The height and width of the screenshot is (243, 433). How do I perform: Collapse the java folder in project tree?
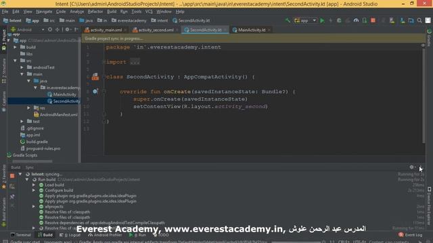click(28, 81)
